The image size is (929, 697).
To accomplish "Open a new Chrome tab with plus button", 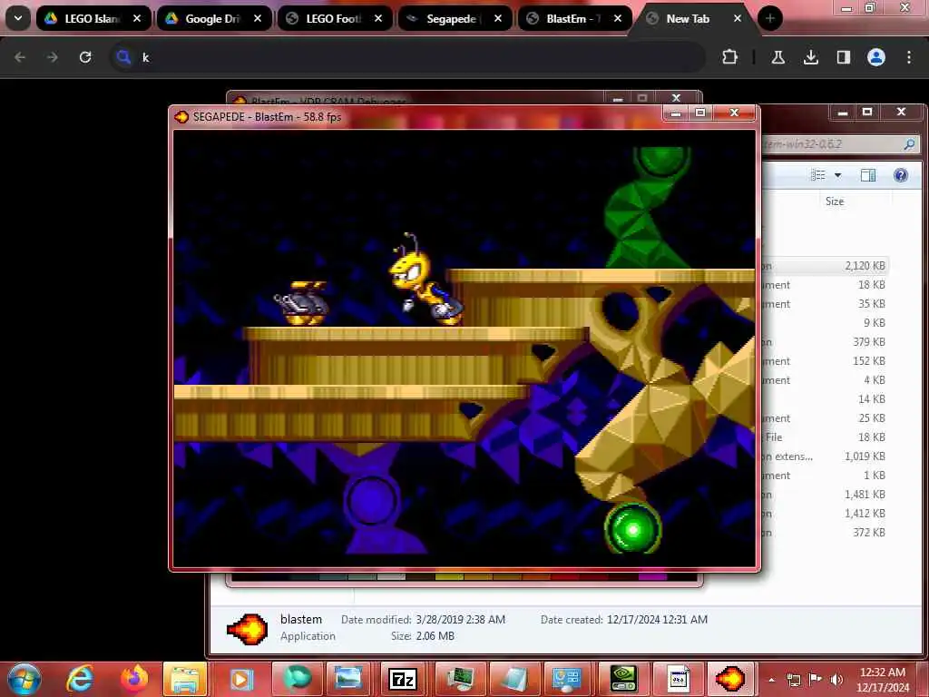I will (769, 18).
